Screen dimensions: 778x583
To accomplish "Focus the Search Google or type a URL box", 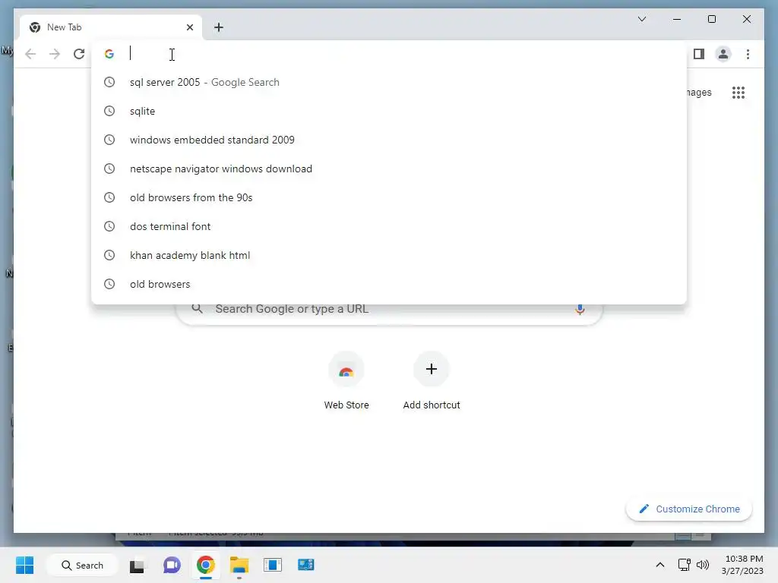I will (389, 309).
